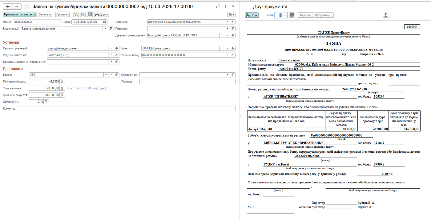Open calculator for Сума валютна
This screenshot has width=431, height=220.
click(x=62, y=88)
